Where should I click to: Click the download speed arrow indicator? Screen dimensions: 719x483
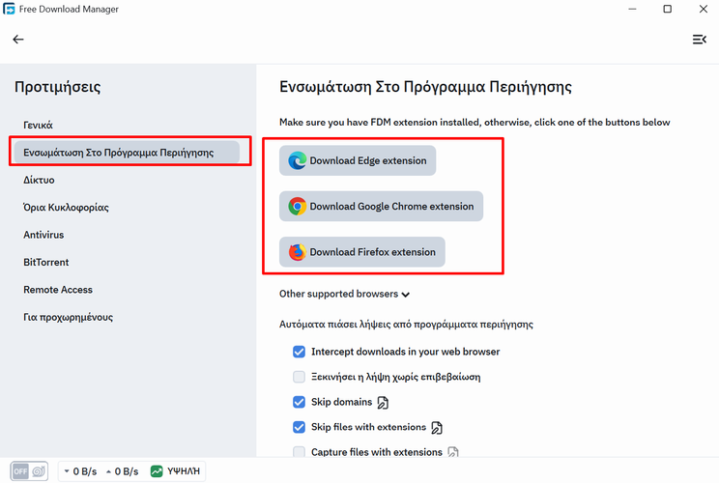[67, 471]
